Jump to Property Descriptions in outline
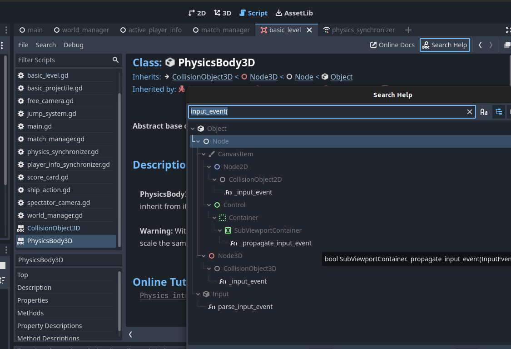511x349 pixels. [x=66, y=326]
